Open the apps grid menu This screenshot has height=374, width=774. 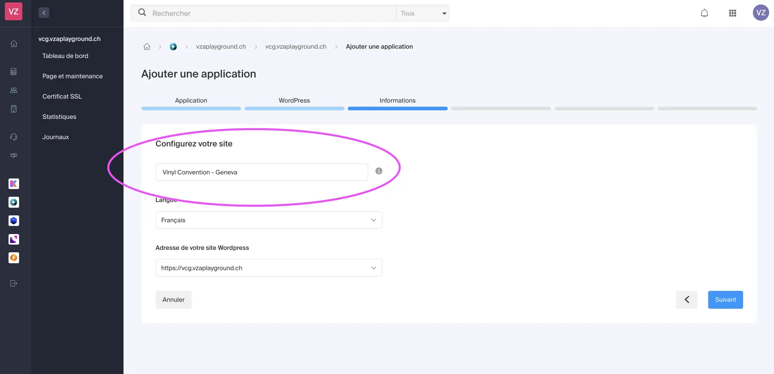tap(732, 13)
